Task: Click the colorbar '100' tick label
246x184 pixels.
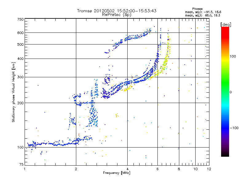Action: pos(233,56)
